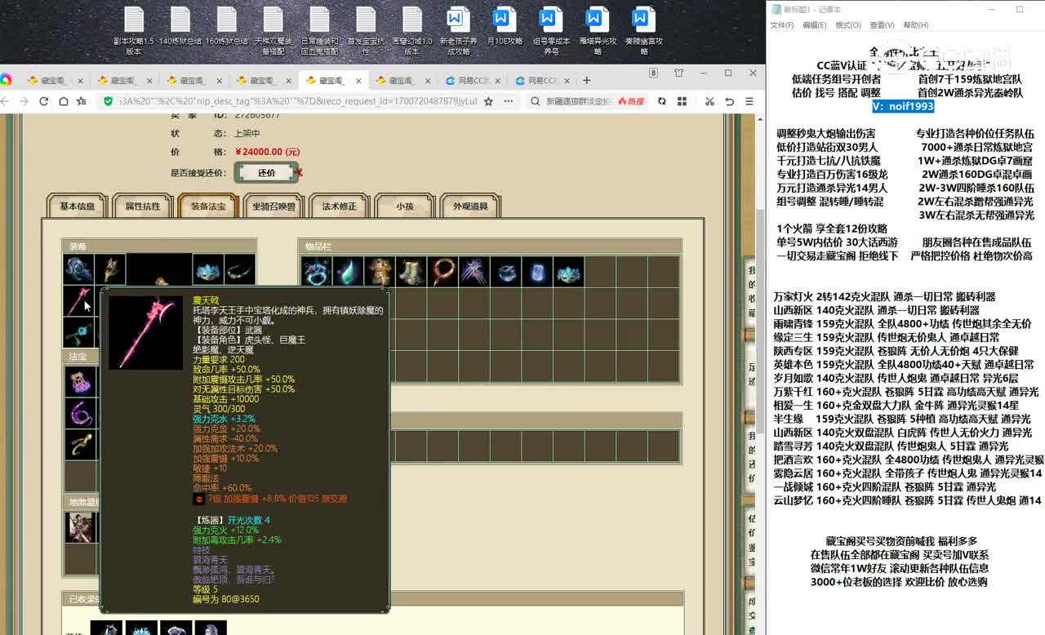
Task: Open the 坐骑召唤兽 tab
Action: [x=273, y=206]
